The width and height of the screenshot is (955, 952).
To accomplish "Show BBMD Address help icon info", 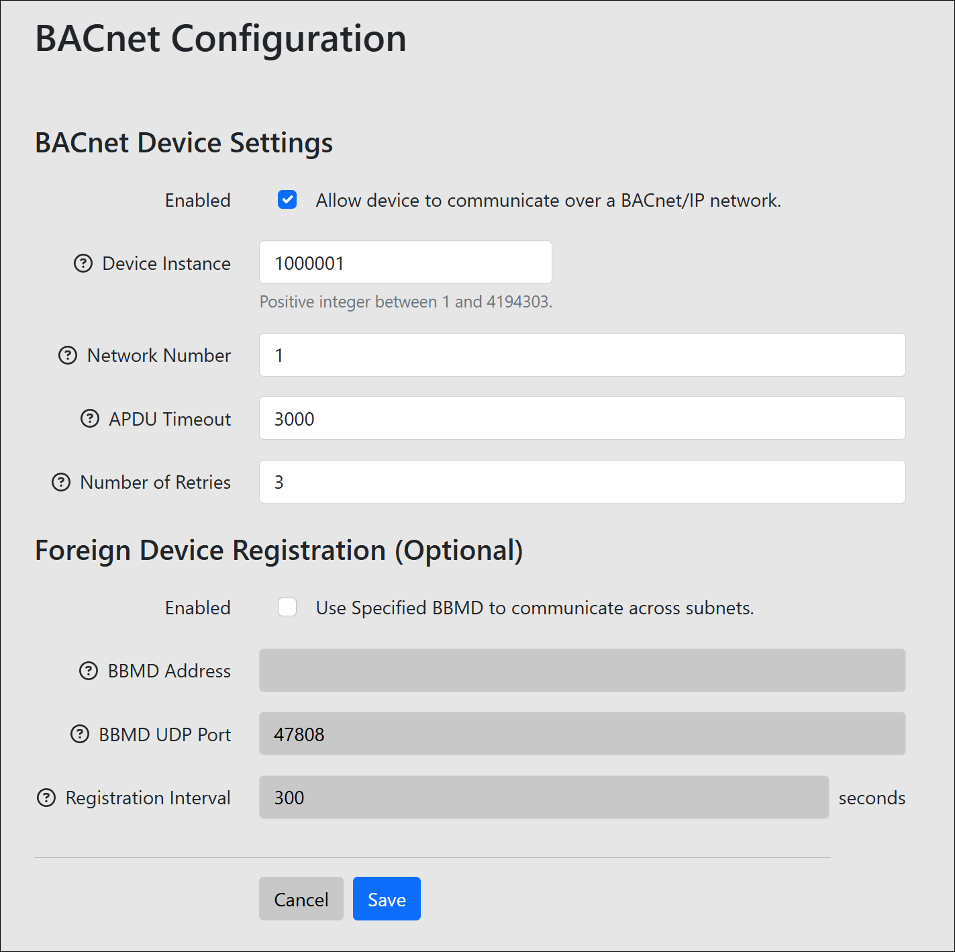I will coord(89,671).
